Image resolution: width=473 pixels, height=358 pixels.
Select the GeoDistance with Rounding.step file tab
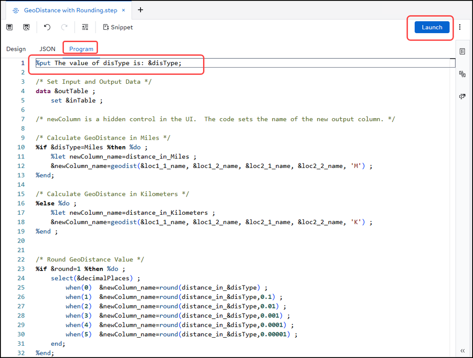[71, 10]
